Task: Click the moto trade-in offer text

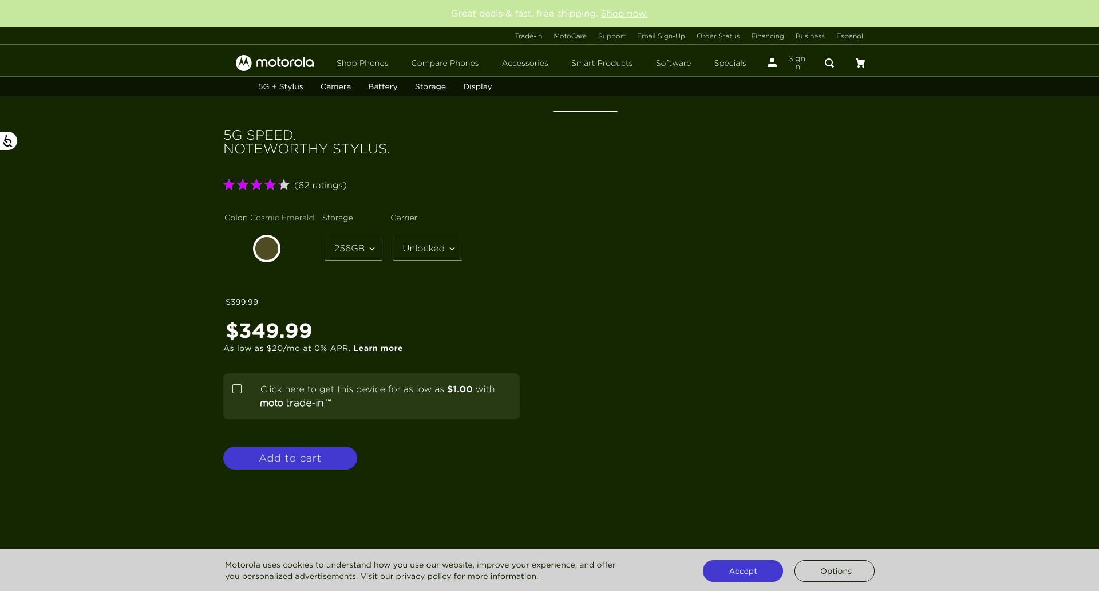Action: coord(378,396)
